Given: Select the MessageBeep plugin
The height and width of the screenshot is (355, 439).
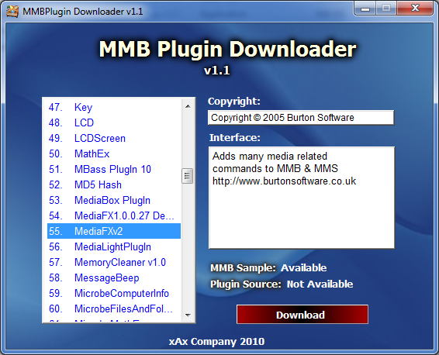Looking at the screenshot, I should [x=114, y=277].
